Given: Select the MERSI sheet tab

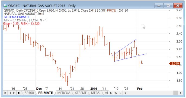Looking at the screenshot, I should pyautogui.click(x=96, y=93).
